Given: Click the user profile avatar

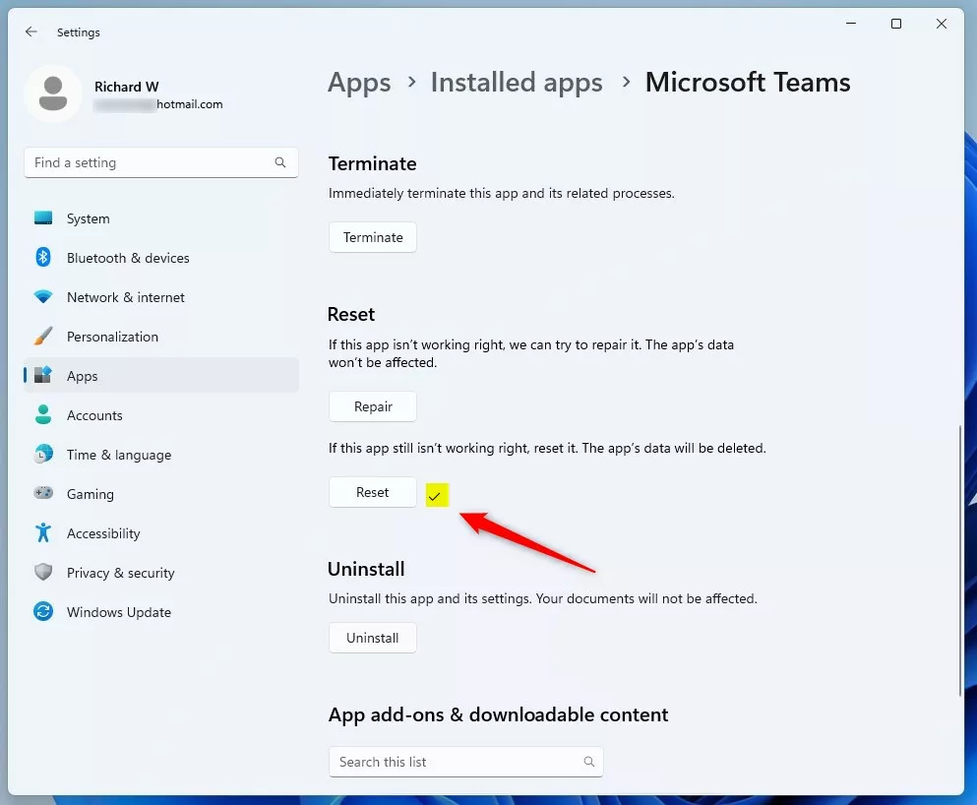Looking at the screenshot, I should 53,93.
